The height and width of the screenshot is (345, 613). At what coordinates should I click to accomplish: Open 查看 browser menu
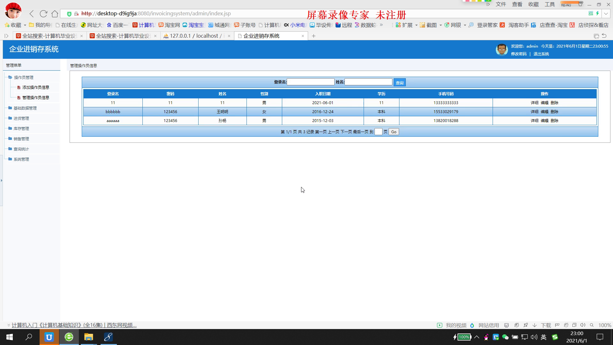tap(517, 4)
